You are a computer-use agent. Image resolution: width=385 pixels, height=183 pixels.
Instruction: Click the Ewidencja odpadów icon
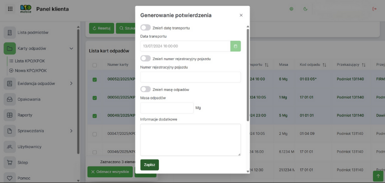tap(10, 83)
